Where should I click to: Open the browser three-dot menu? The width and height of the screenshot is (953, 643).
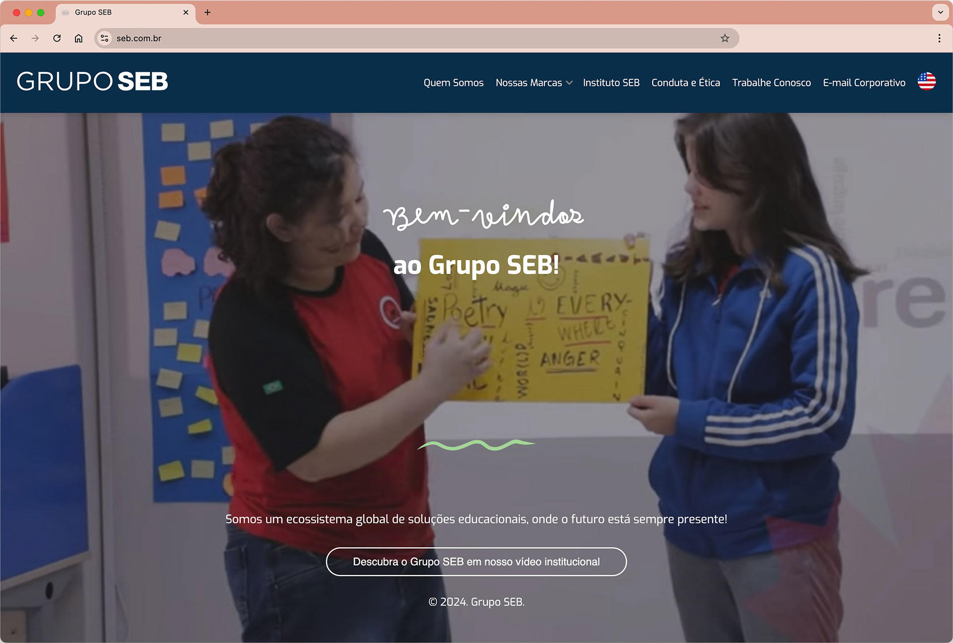[x=939, y=38]
